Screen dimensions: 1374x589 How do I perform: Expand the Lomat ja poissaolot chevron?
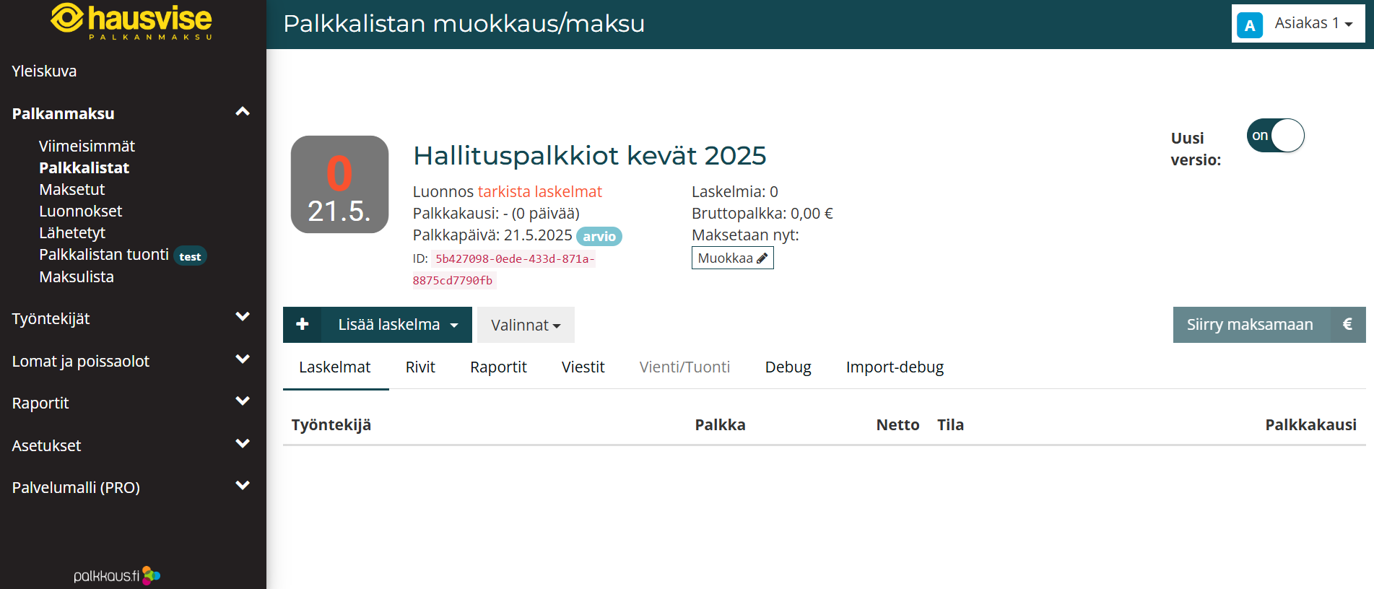pos(243,359)
